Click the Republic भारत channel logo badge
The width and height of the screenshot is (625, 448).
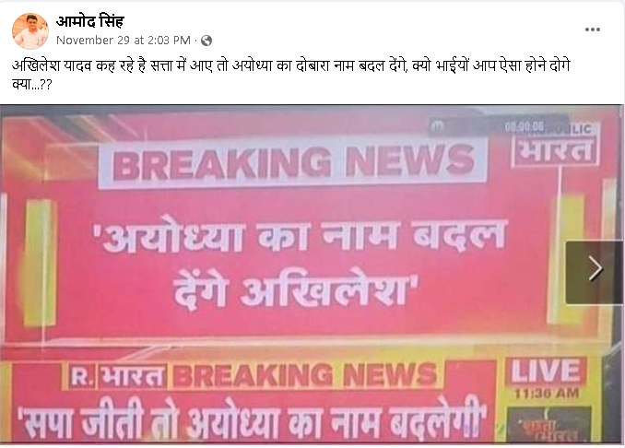(555, 145)
